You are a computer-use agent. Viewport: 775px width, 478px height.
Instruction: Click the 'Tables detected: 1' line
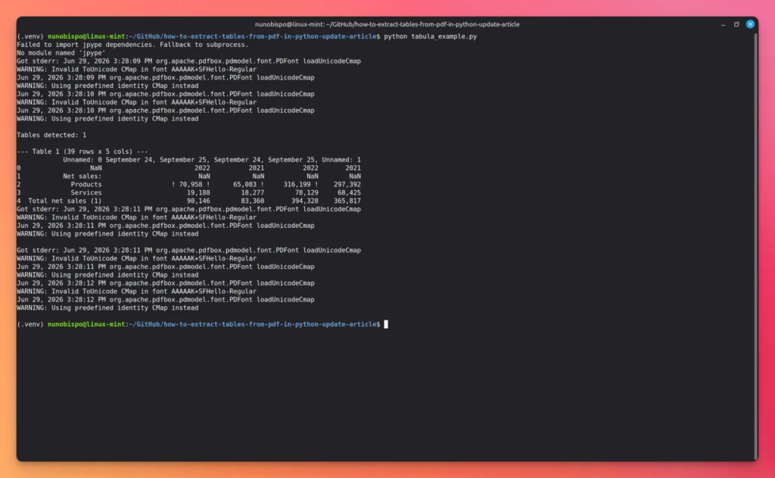tap(51, 135)
